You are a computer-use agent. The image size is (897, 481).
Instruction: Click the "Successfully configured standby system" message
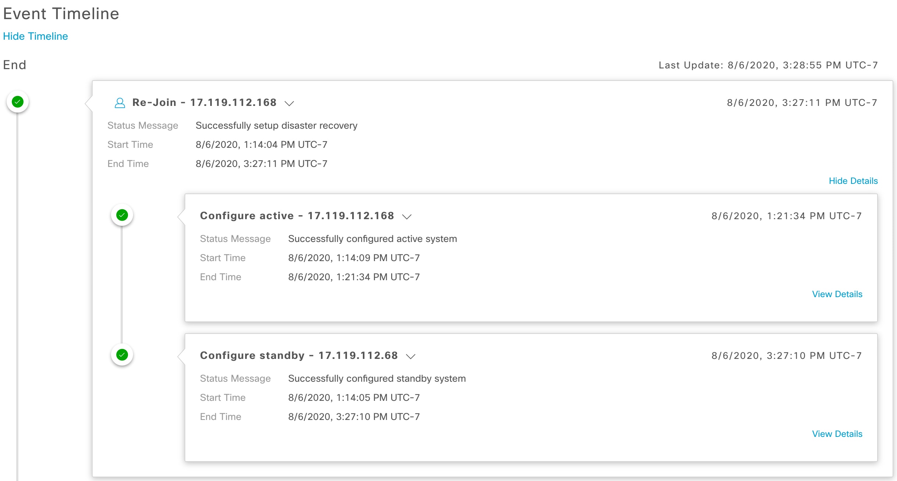pyautogui.click(x=377, y=378)
